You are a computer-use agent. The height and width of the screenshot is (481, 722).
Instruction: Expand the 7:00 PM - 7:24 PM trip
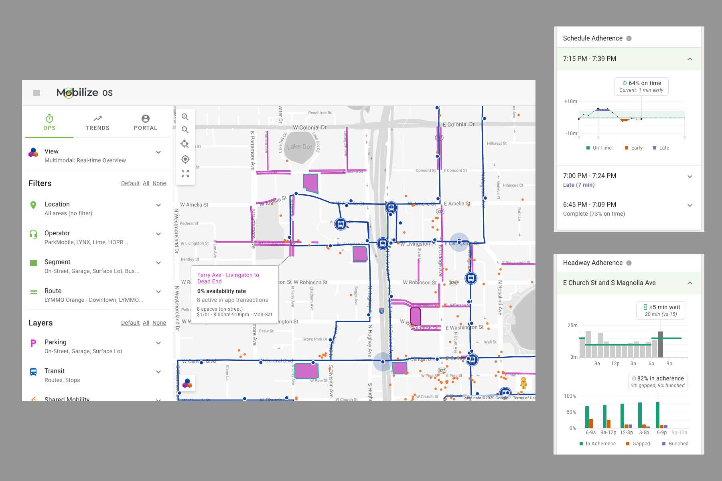pos(690,176)
